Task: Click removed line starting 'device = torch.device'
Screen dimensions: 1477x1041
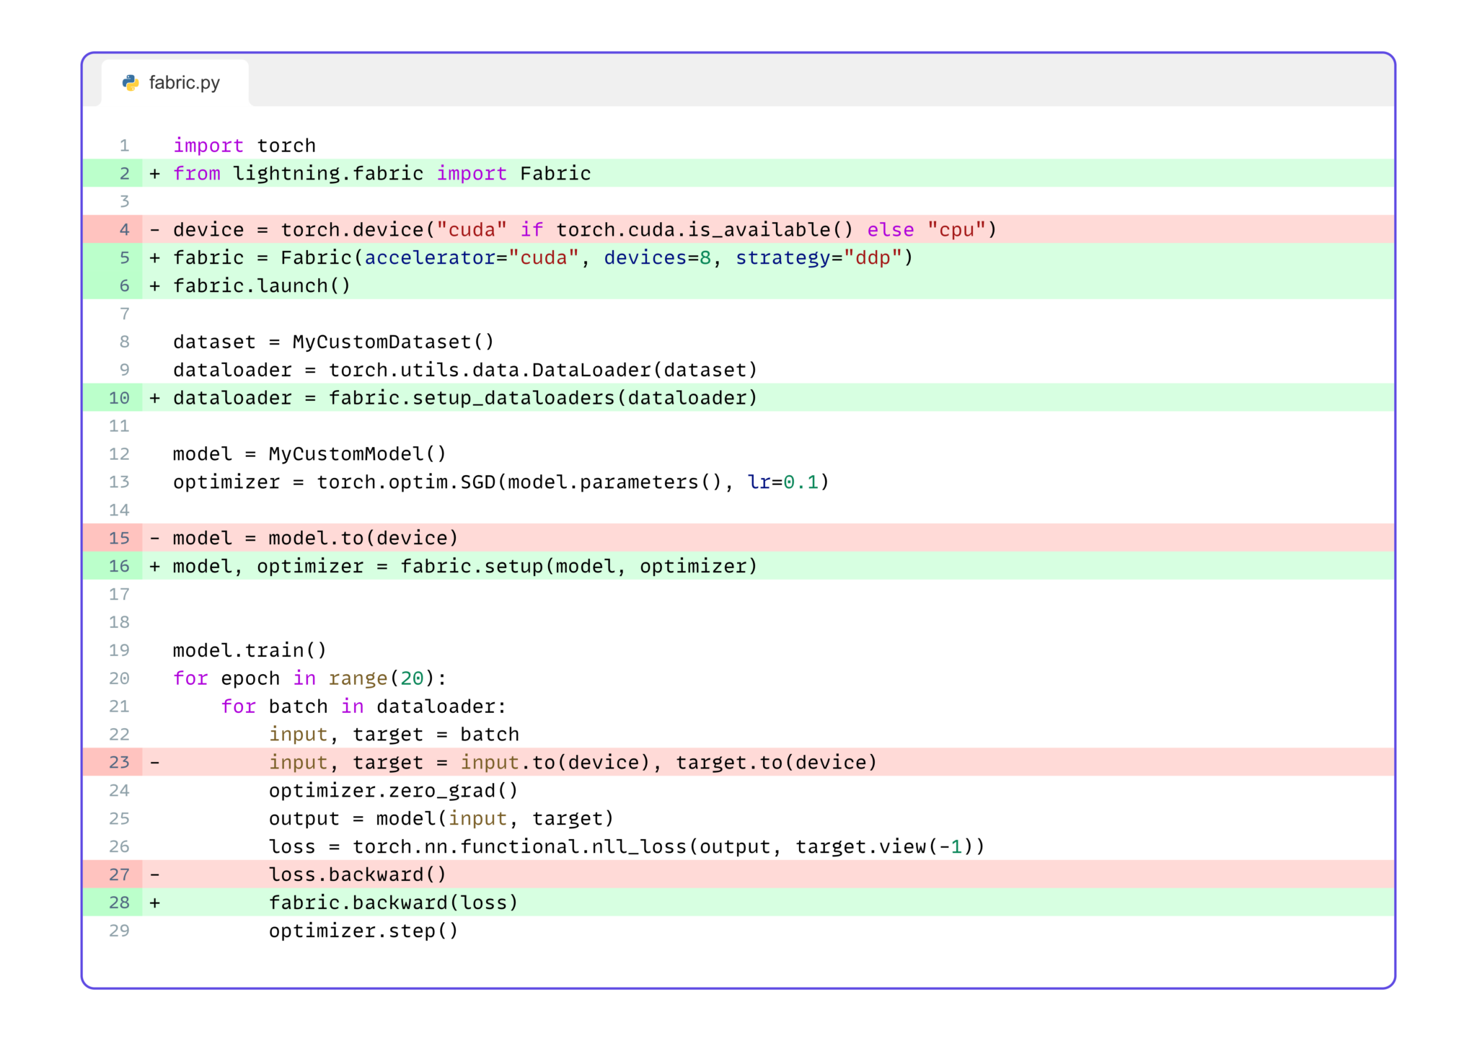Action: [738, 230]
